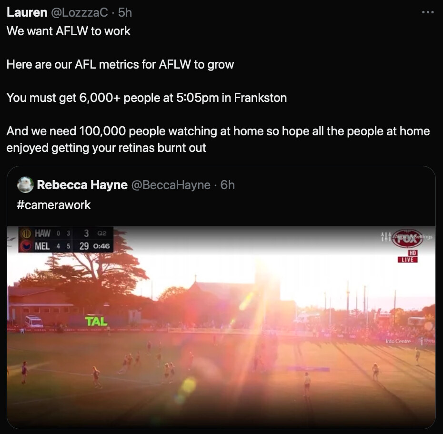The width and height of the screenshot is (443, 434).
Task: Open the @LozzzaC handle link
Action: [x=79, y=12]
